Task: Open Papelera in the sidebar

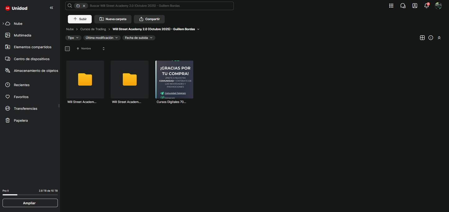Action: (x=21, y=120)
